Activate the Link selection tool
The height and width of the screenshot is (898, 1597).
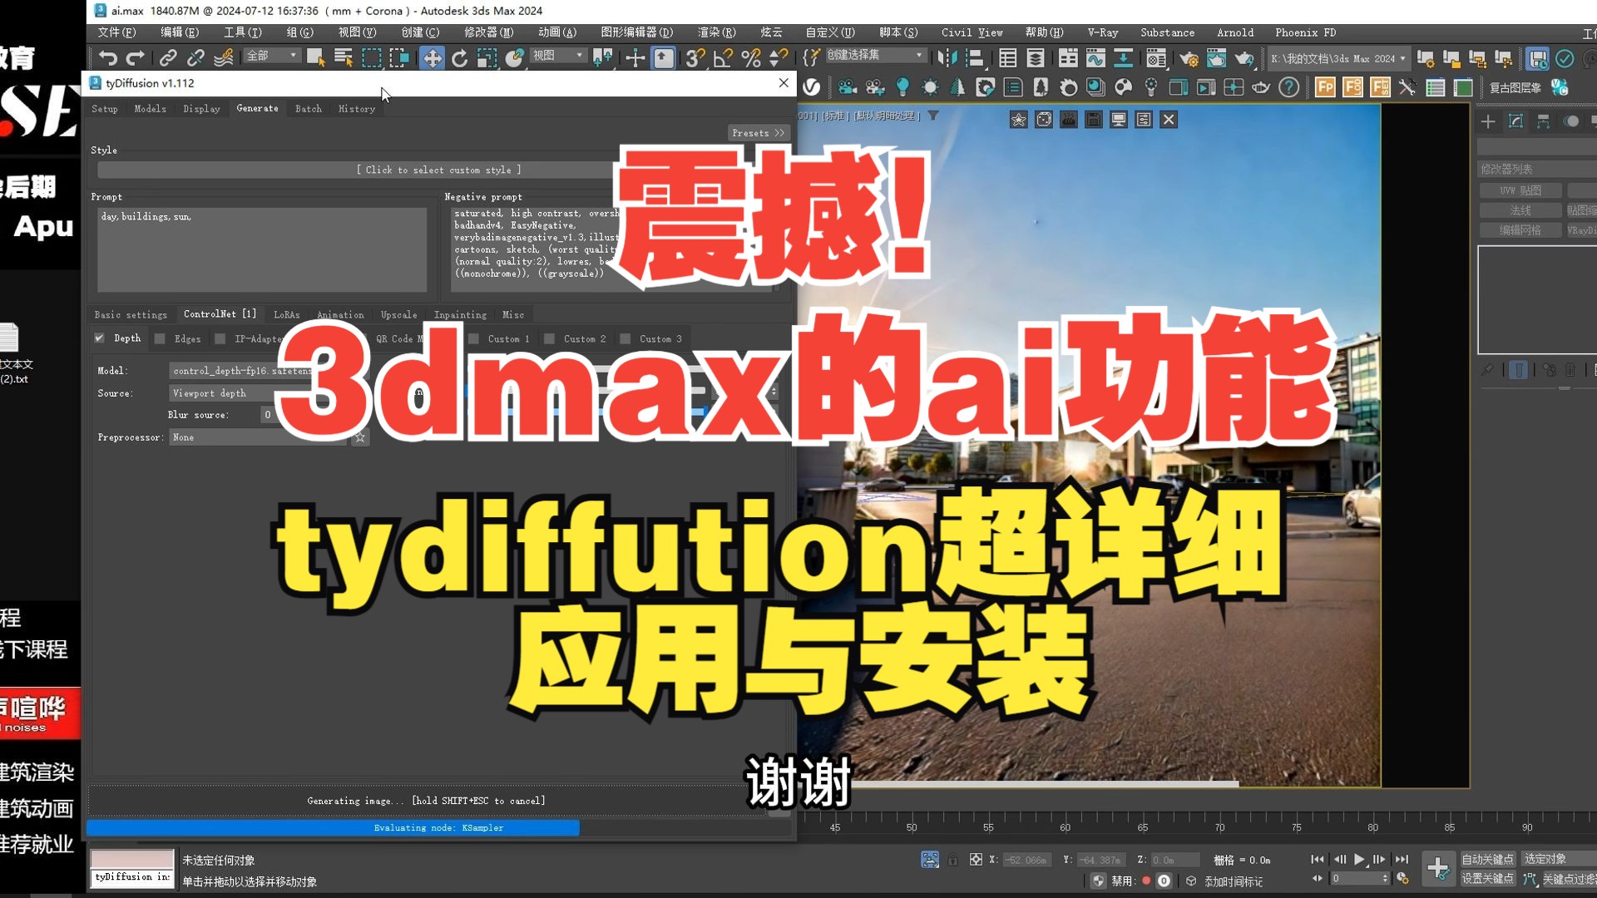click(168, 57)
